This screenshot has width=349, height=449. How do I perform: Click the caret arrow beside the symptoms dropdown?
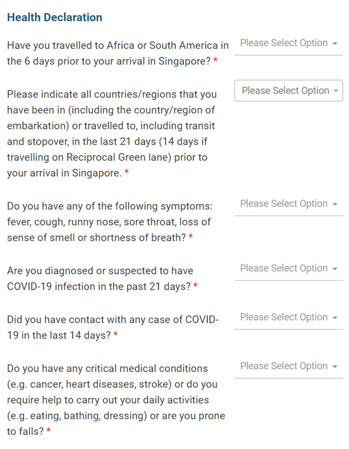click(x=334, y=204)
